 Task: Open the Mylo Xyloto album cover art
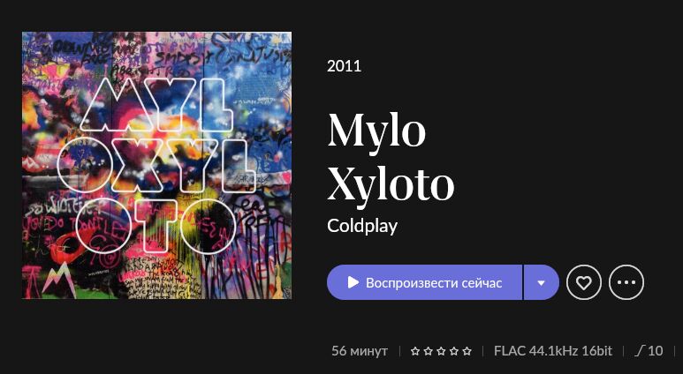156,165
